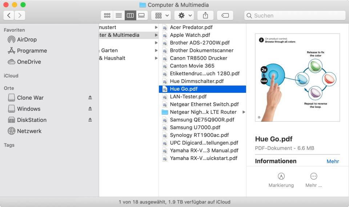Click the folder icon in the window title

tap(143, 5)
